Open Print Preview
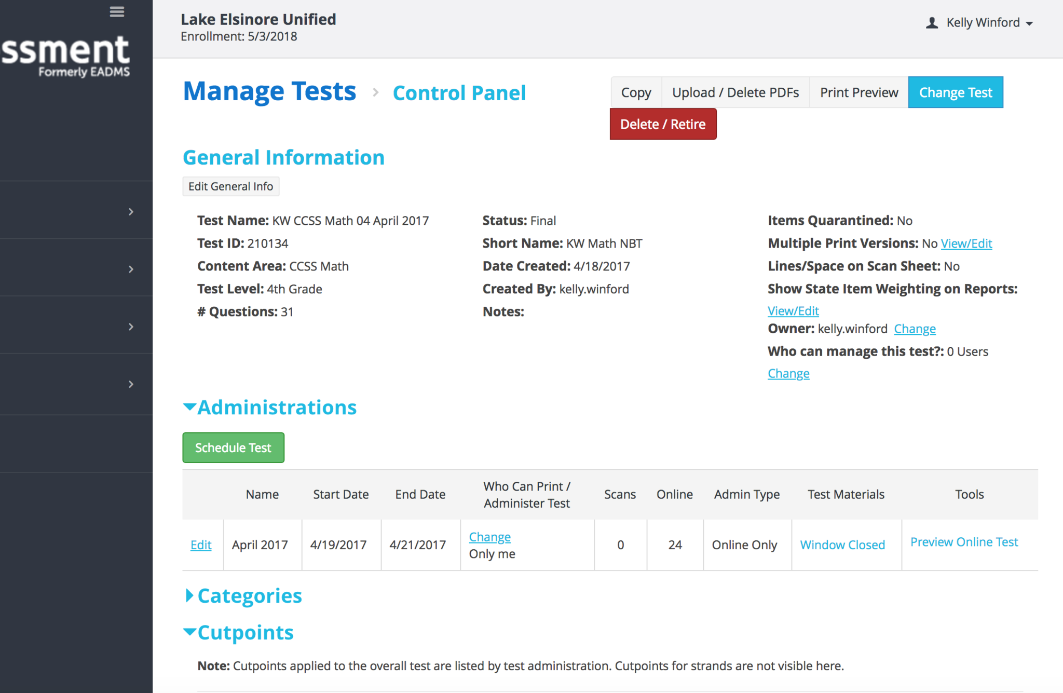Image resolution: width=1063 pixels, height=693 pixels. (x=858, y=92)
